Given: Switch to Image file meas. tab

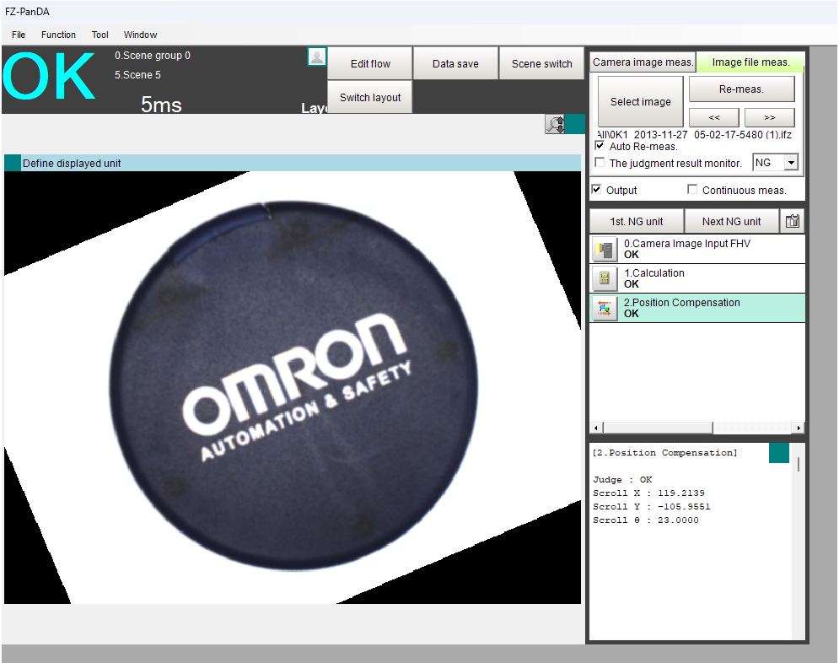Looking at the screenshot, I should click(x=750, y=62).
